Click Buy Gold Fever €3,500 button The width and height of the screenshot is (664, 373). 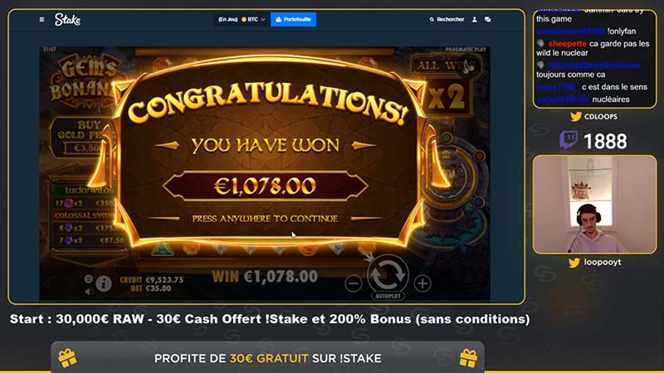82,137
